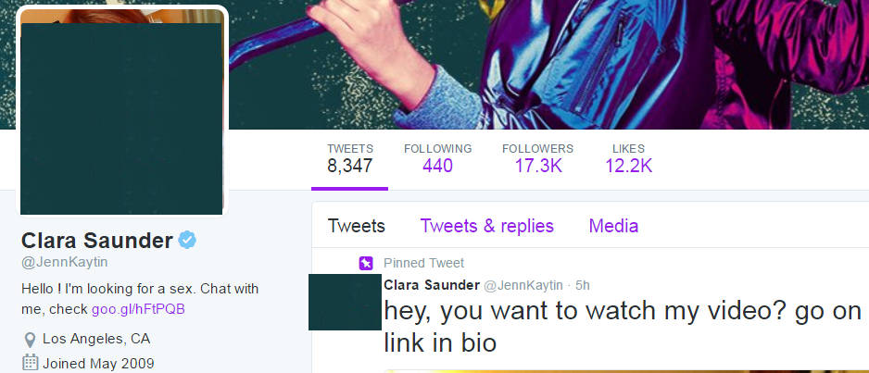Viewport: 869px width, 373px height.
Task: Open the goo.gl/hFtPQB bio link
Action: pos(138,309)
